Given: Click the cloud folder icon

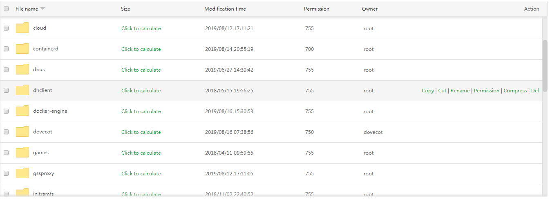Looking at the screenshot, I should click(x=22, y=28).
